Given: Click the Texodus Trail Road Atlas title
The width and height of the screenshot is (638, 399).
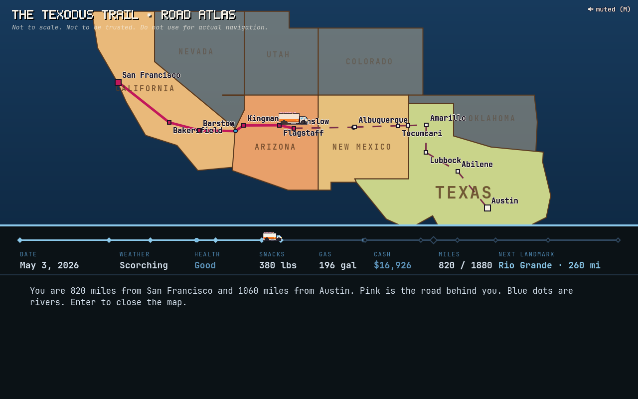Looking at the screenshot, I should (x=124, y=15).
